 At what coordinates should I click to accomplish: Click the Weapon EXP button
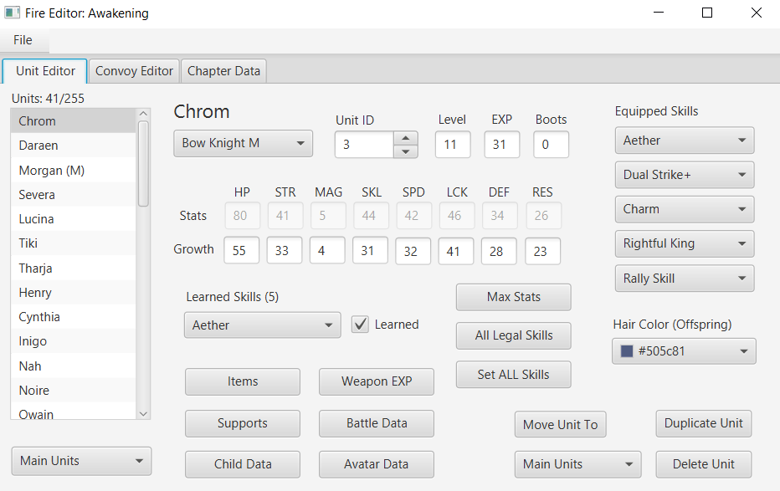(376, 381)
